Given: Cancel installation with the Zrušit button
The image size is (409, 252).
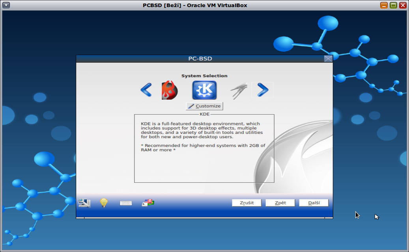Looking at the screenshot, I should coord(247,202).
